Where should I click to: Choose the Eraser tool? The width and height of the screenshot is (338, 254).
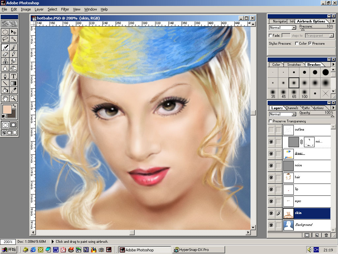click(5, 54)
